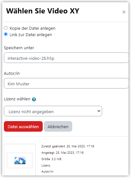131x178 pixels.
Task: Click the help icon beside Lizenz wählen
Action: [x=34, y=99]
